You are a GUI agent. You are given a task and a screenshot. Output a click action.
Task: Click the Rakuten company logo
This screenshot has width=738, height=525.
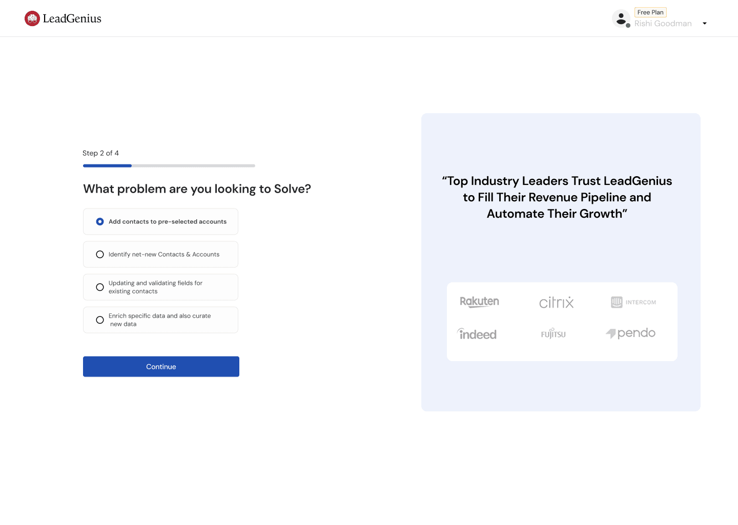[479, 302]
